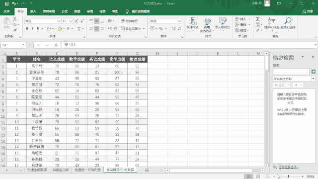Click the research options link

click(x=288, y=167)
